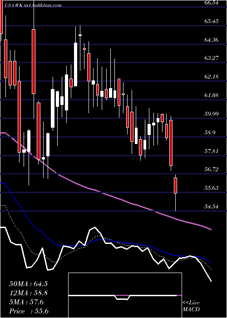This screenshot has width=227, height=318.
Task: Click the 58.9 price axis label
Action: (x=210, y=133)
